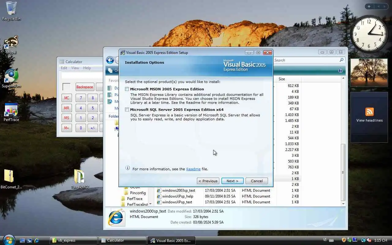Click the muted volume tray icon
The height and width of the screenshot is (245, 392).
[x=369, y=240]
